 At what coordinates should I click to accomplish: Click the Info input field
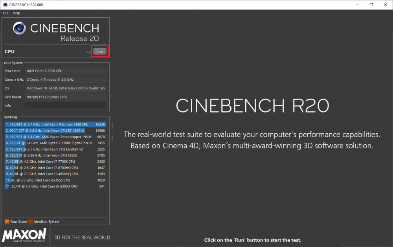click(66, 105)
